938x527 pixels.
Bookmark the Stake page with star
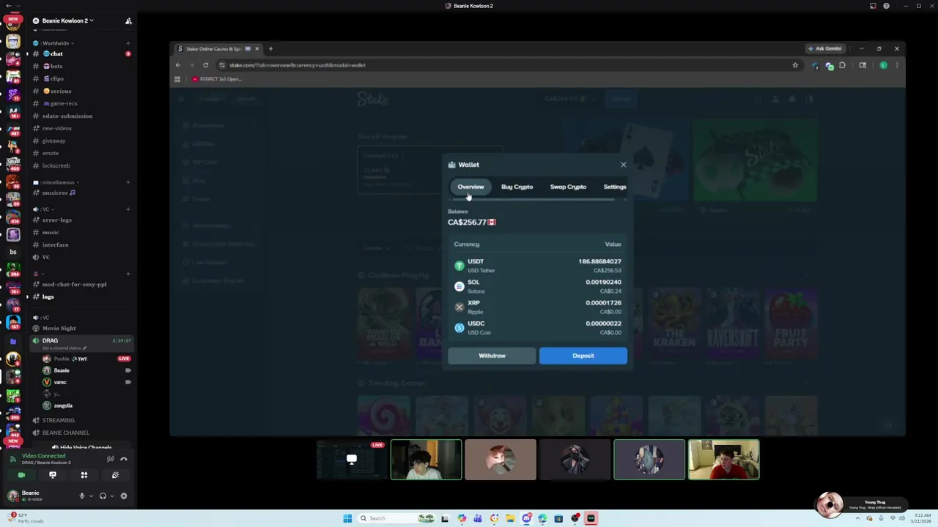795,65
